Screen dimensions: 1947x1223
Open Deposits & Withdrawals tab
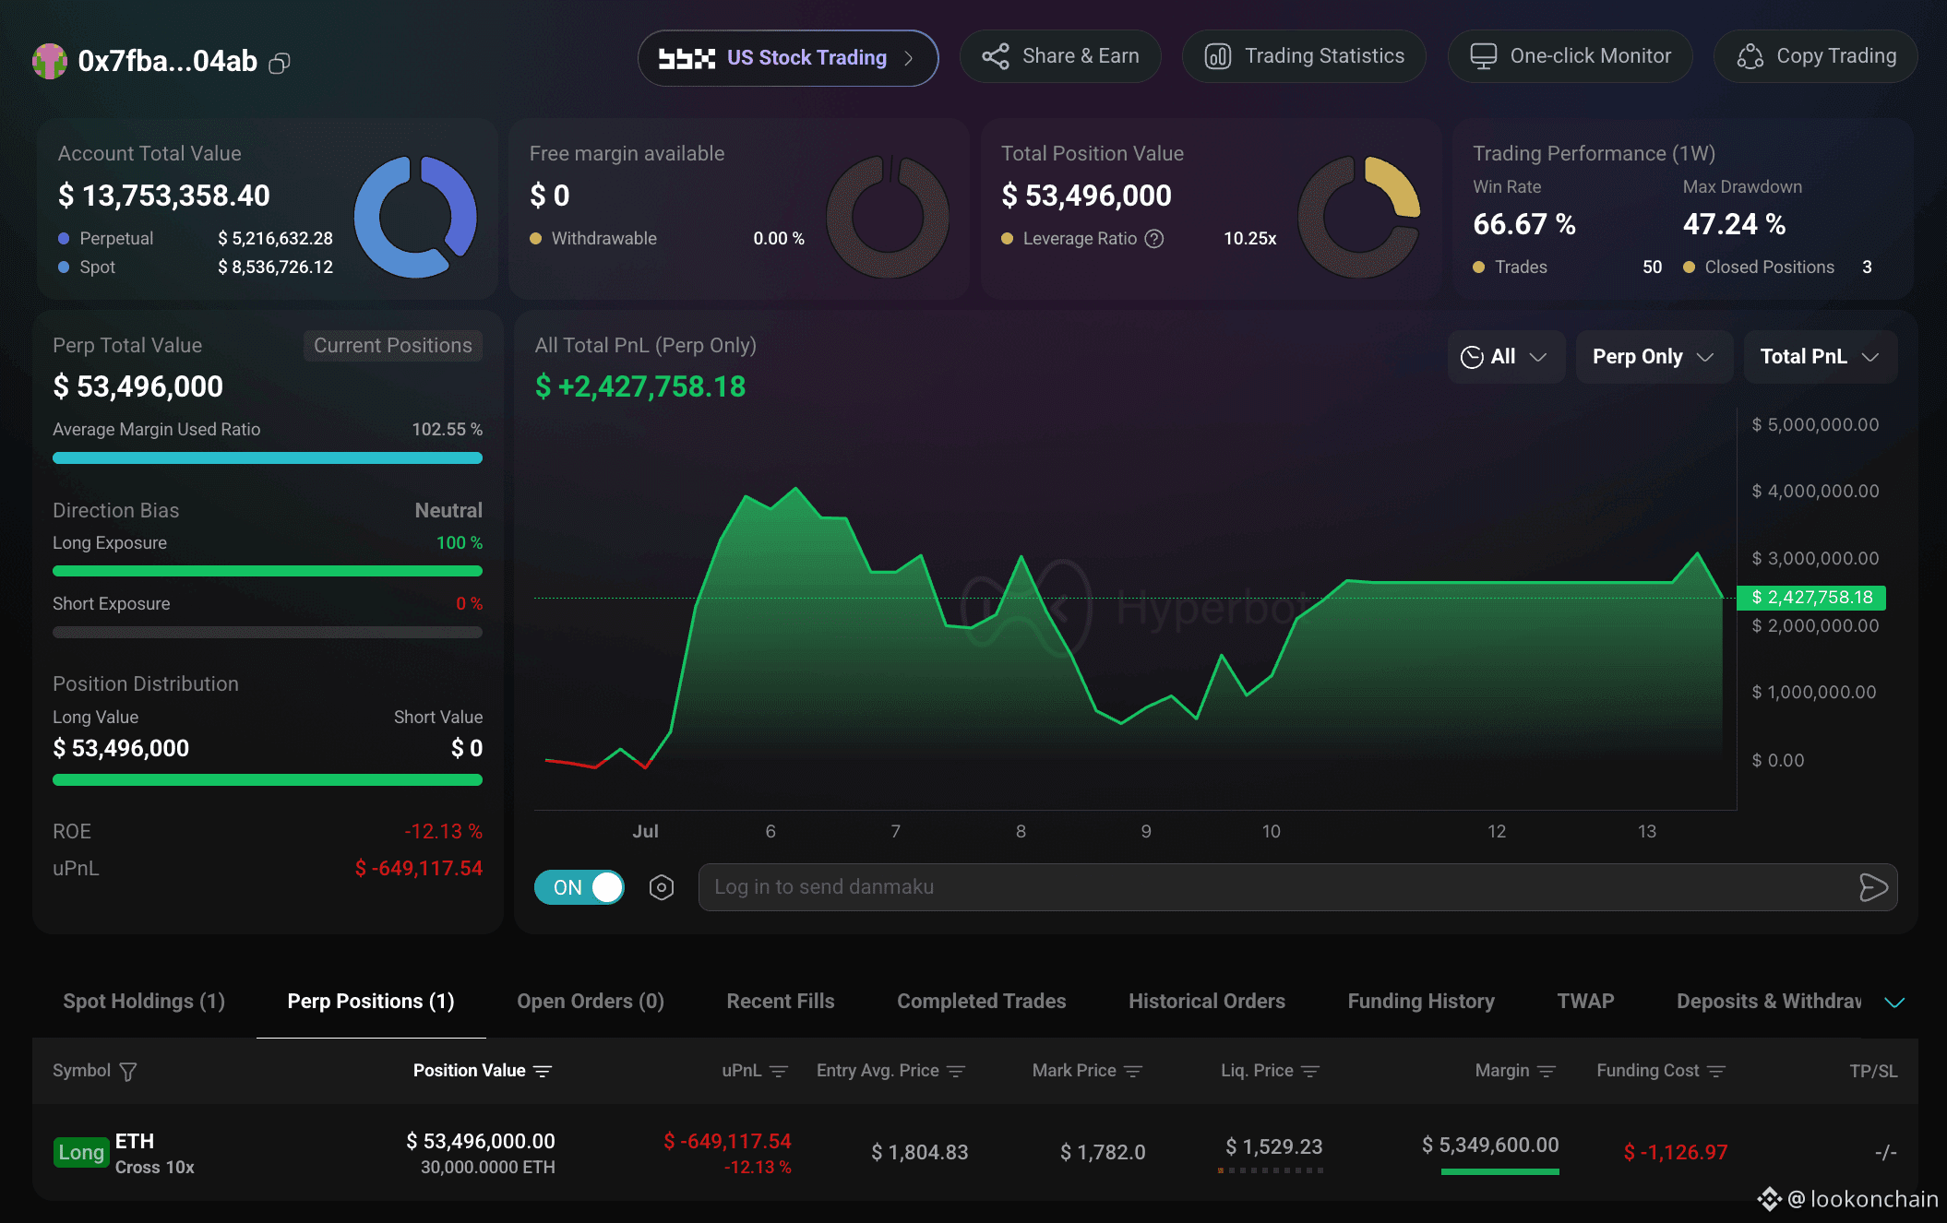pyautogui.click(x=1769, y=1002)
